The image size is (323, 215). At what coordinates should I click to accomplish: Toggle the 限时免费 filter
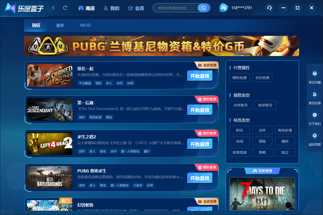pos(240,78)
